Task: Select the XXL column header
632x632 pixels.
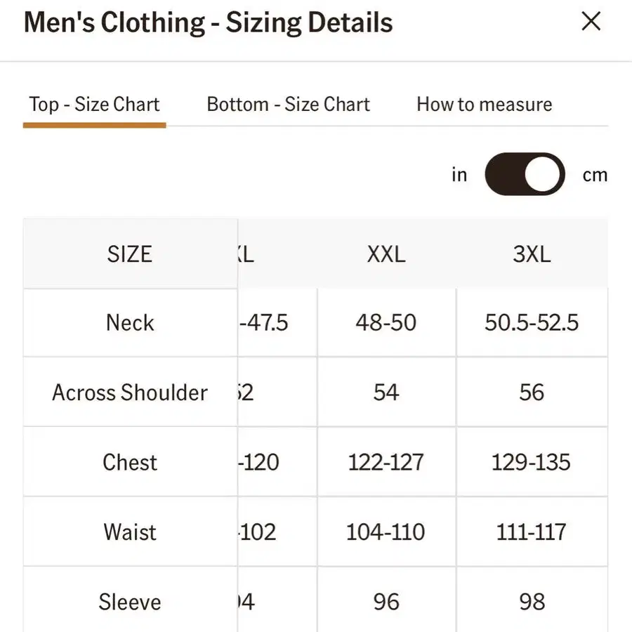Action: 386,254
